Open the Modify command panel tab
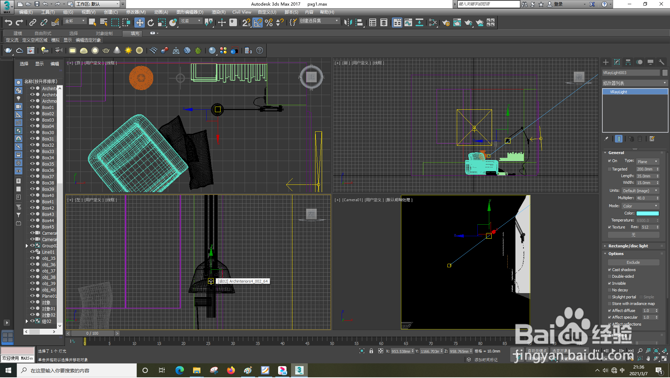 pyautogui.click(x=617, y=62)
